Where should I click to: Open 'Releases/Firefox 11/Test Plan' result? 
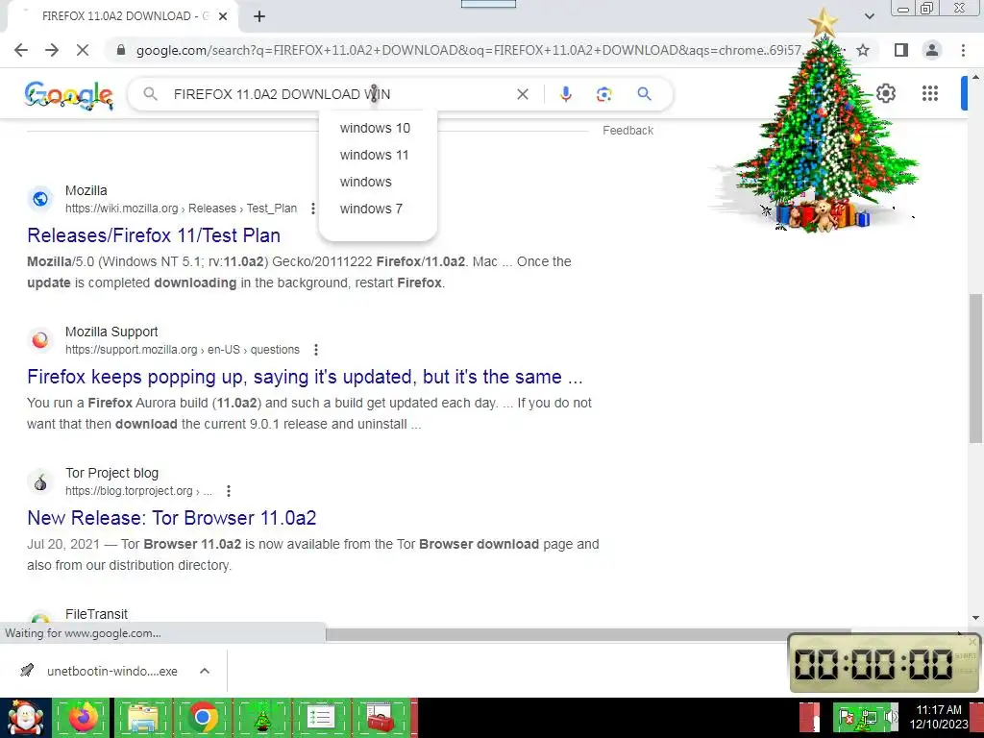154,235
